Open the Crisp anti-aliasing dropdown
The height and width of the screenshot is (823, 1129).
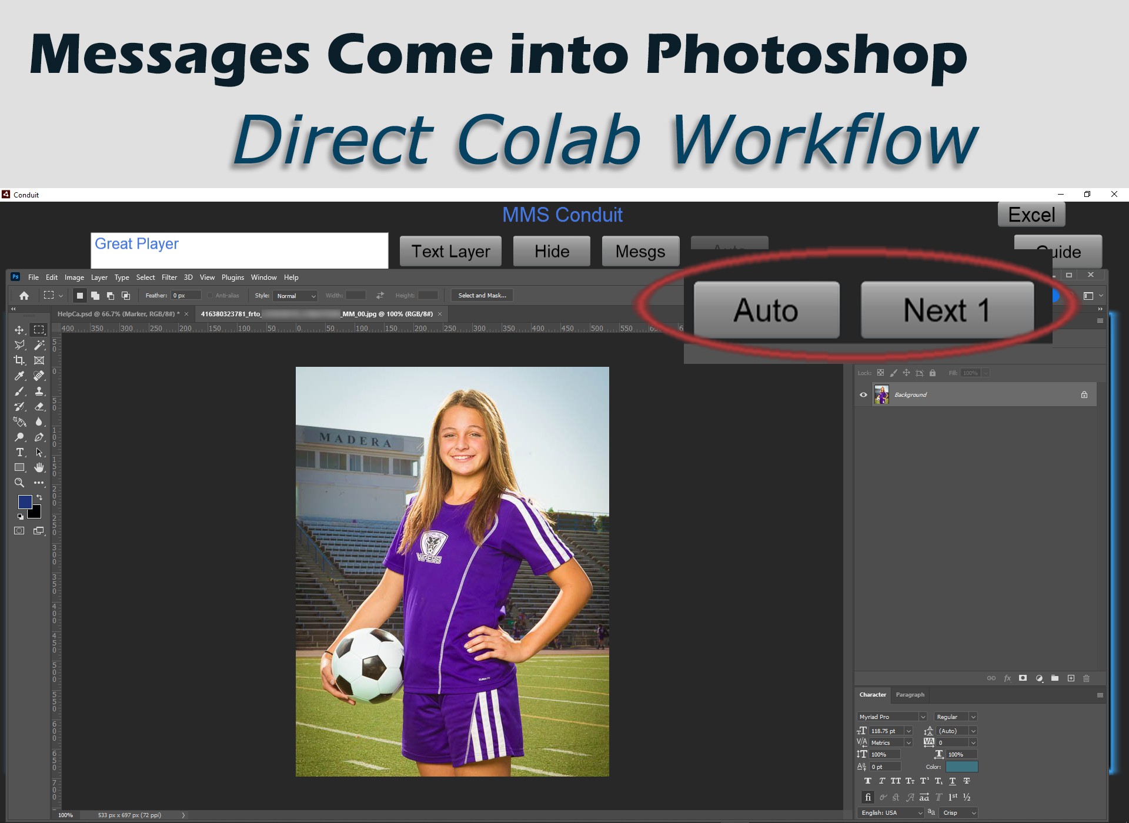(973, 813)
